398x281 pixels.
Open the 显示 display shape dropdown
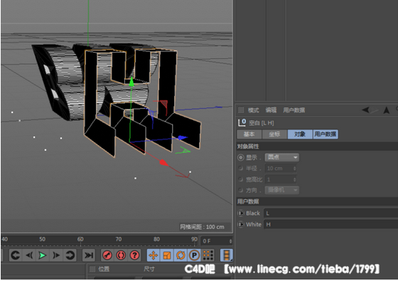[x=282, y=157]
